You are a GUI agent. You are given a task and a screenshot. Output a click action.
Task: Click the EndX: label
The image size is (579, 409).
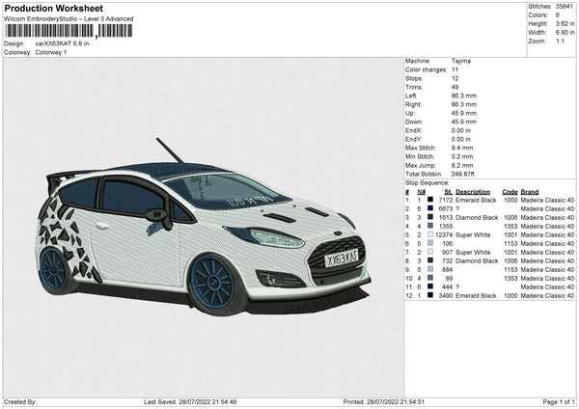coord(413,130)
